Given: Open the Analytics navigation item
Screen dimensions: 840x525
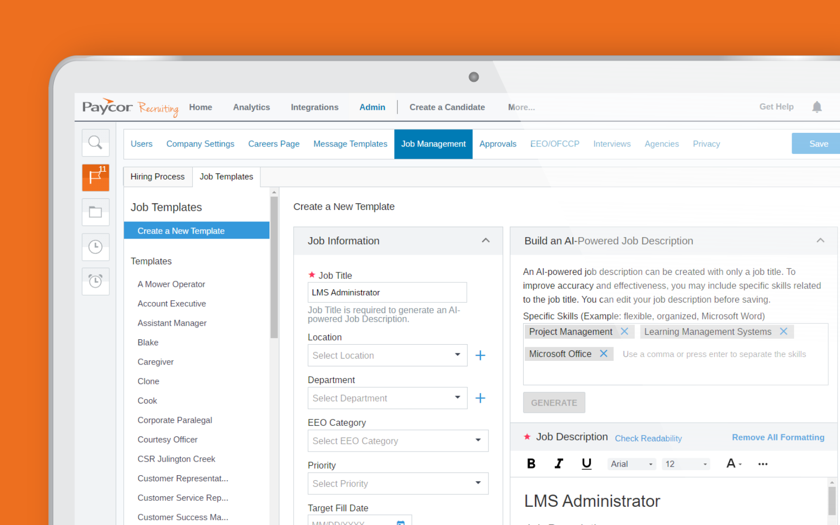Looking at the screenshot, I should [251, 107].
